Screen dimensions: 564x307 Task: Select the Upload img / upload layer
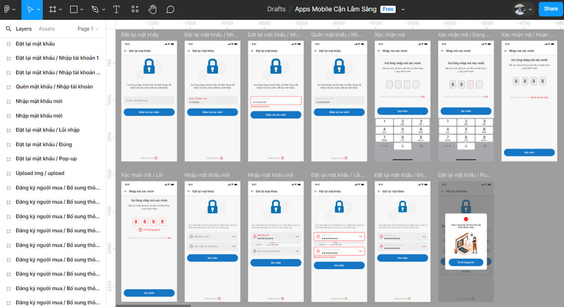(40, 174)
